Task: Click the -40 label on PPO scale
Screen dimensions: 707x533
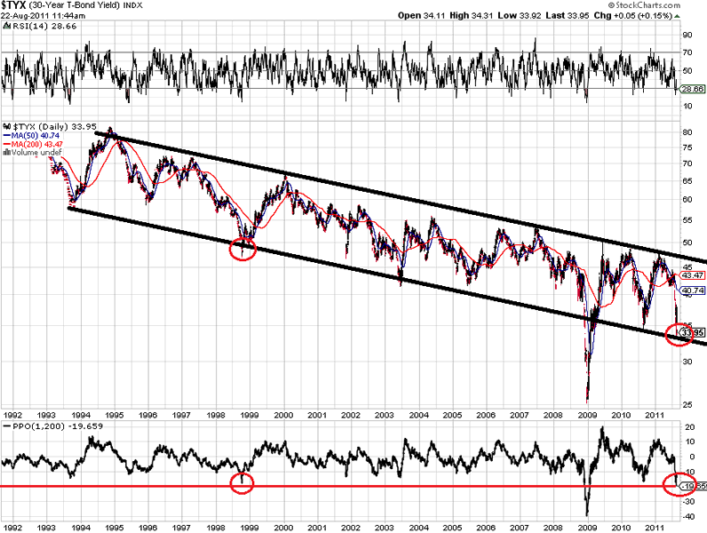Action: coord(688,517)
